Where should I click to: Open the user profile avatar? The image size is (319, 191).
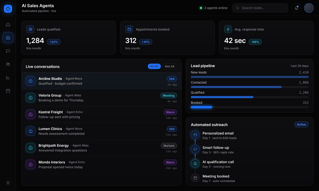tap(309, 8)
